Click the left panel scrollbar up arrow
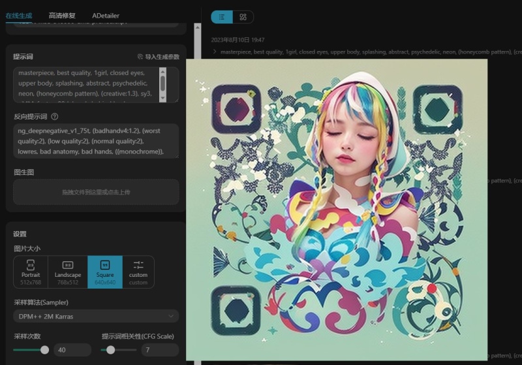The image size is (522, 365). tap(198, 27)
